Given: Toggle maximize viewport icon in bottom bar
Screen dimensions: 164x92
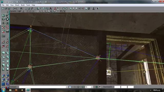Looking at the screenshot, I should [100, 87].
